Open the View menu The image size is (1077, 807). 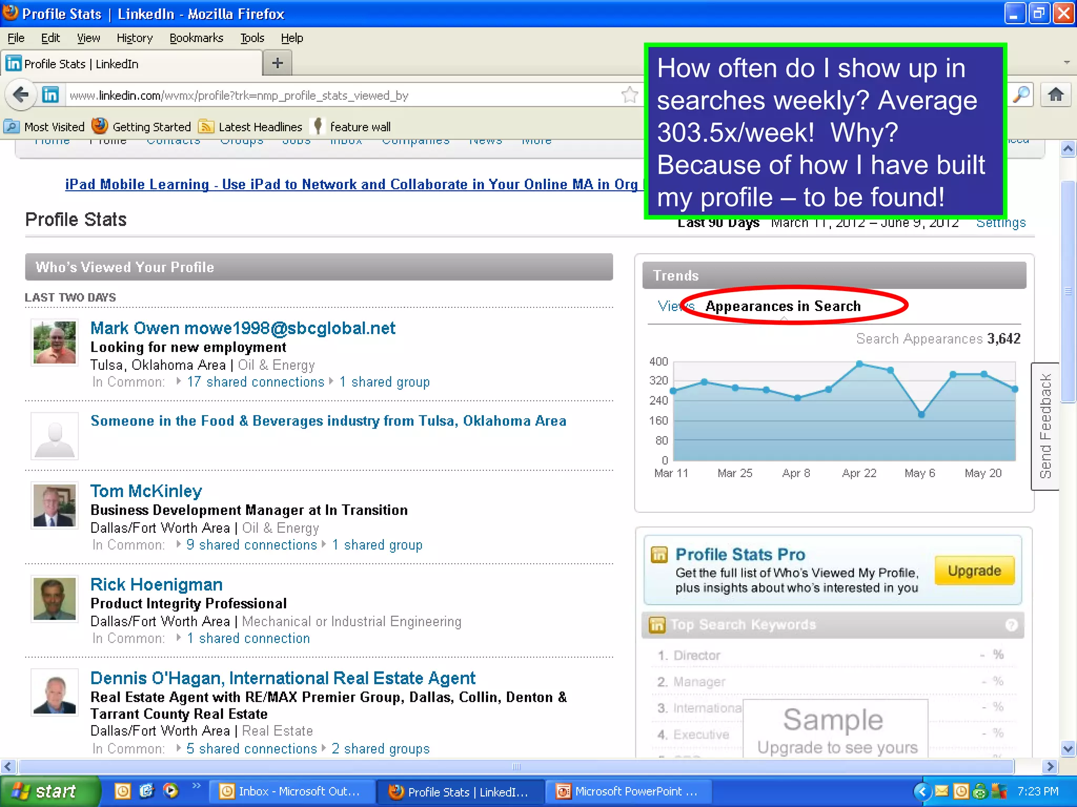pos(88,38)
